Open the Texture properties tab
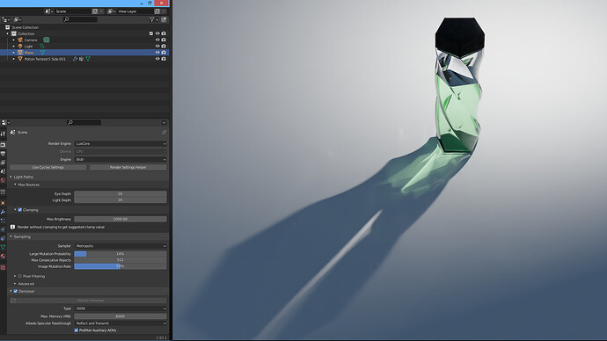This screenshot has height=341, width=607. (4, 267)
